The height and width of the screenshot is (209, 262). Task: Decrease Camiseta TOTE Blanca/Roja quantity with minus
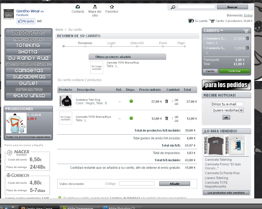(176, 120)
